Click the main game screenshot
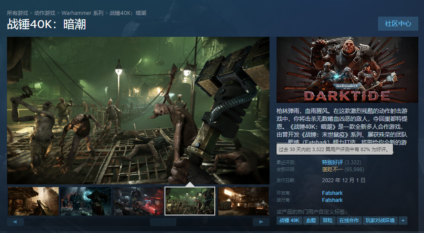The width and height of the screenshot is (424, 233). 138,110
